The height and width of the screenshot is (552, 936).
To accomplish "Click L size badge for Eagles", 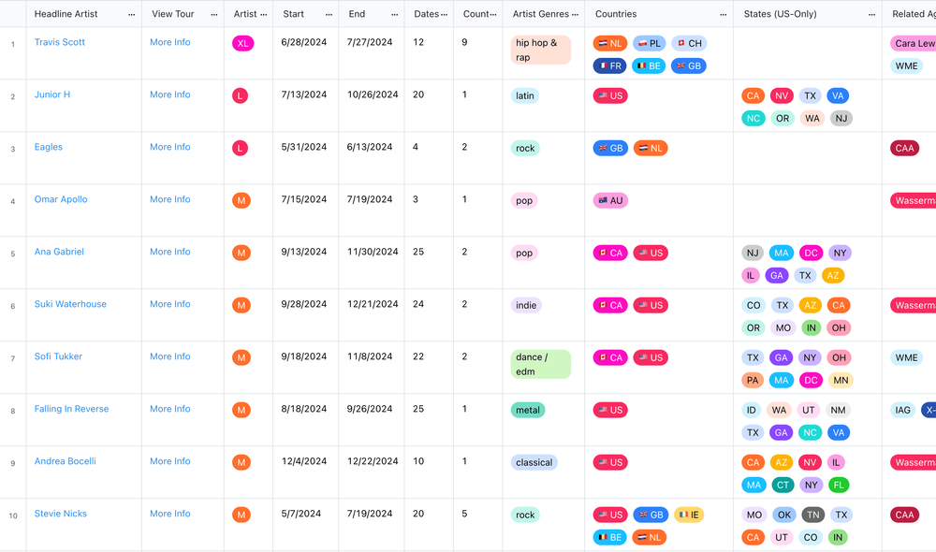I will click(x=240, y=148).
